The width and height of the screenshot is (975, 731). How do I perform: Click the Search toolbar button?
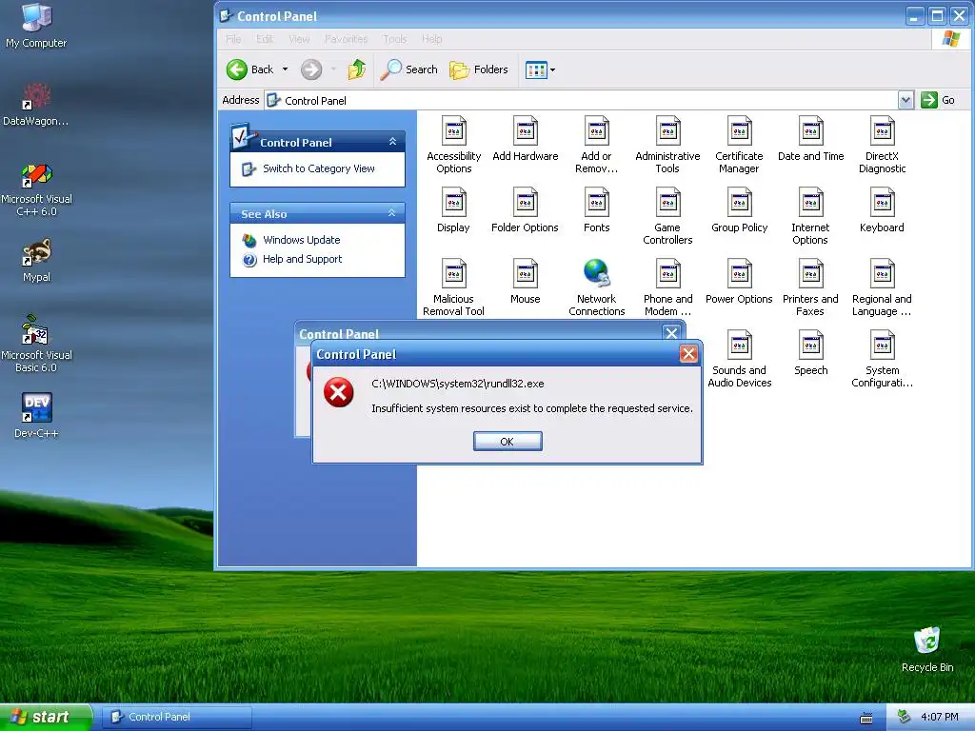[409, 69]
